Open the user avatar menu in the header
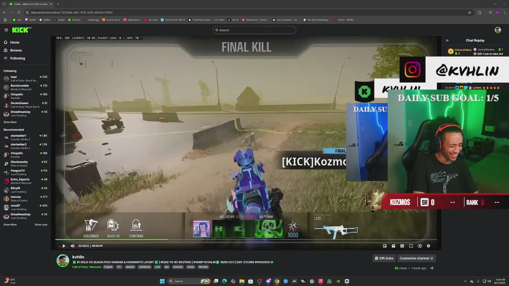The image size is (509, 286). coord(498,30)
